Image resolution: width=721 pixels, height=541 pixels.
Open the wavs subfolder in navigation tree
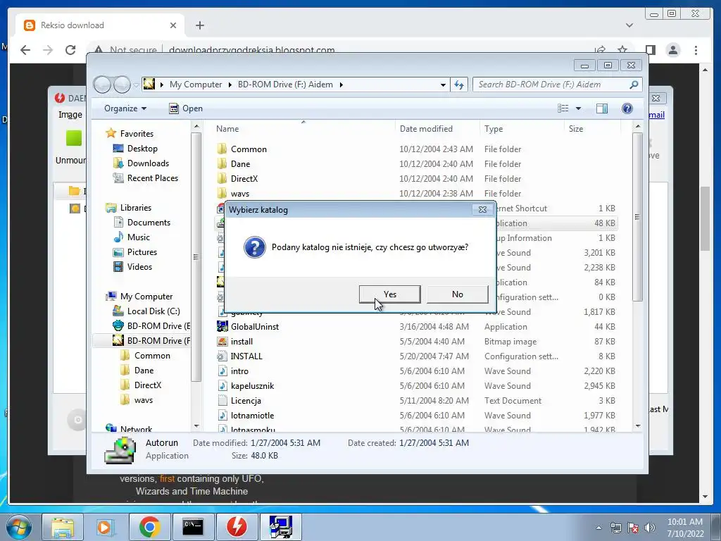point(143,400)
